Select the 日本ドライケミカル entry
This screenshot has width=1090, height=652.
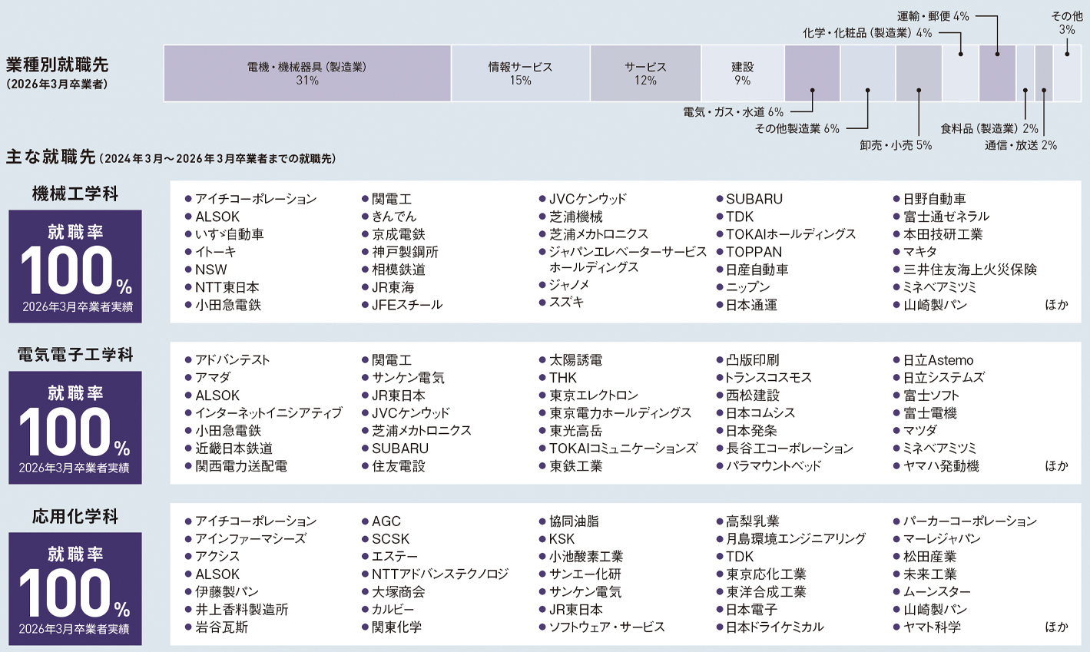point(775,627)
